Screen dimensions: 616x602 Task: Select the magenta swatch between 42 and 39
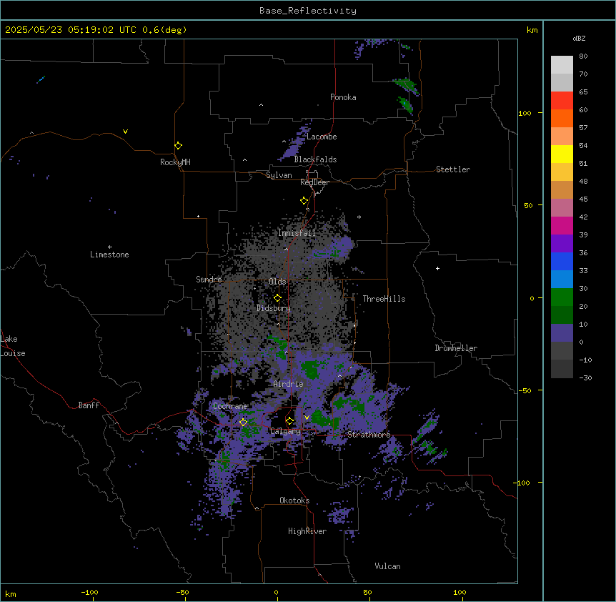pyautogui.click(x=562, y=225)
